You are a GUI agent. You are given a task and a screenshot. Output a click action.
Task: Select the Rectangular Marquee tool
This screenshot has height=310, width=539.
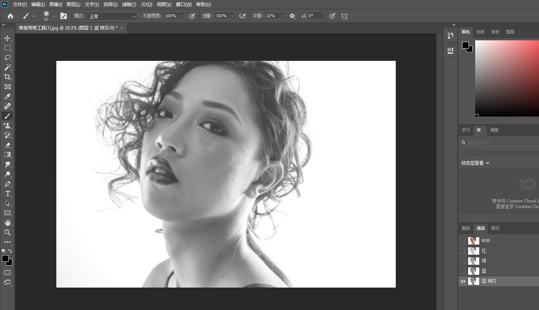point(7,48)
